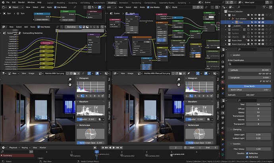Switch to the Compositing workspace tab

click(150, 3)
